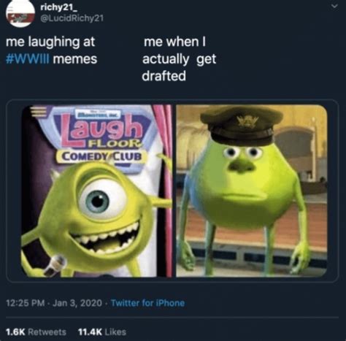
Task: Select the 'me when I actually get drafted' text
Action: tap(179, 59)
